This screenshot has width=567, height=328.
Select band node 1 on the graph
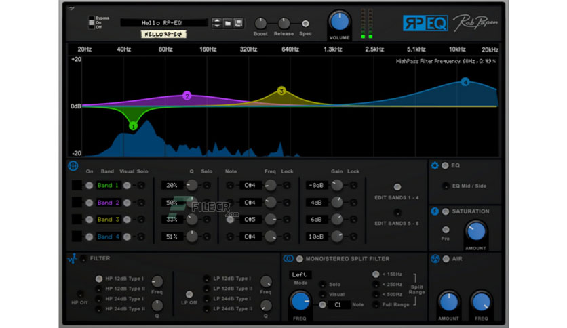[x=133, y=126]
